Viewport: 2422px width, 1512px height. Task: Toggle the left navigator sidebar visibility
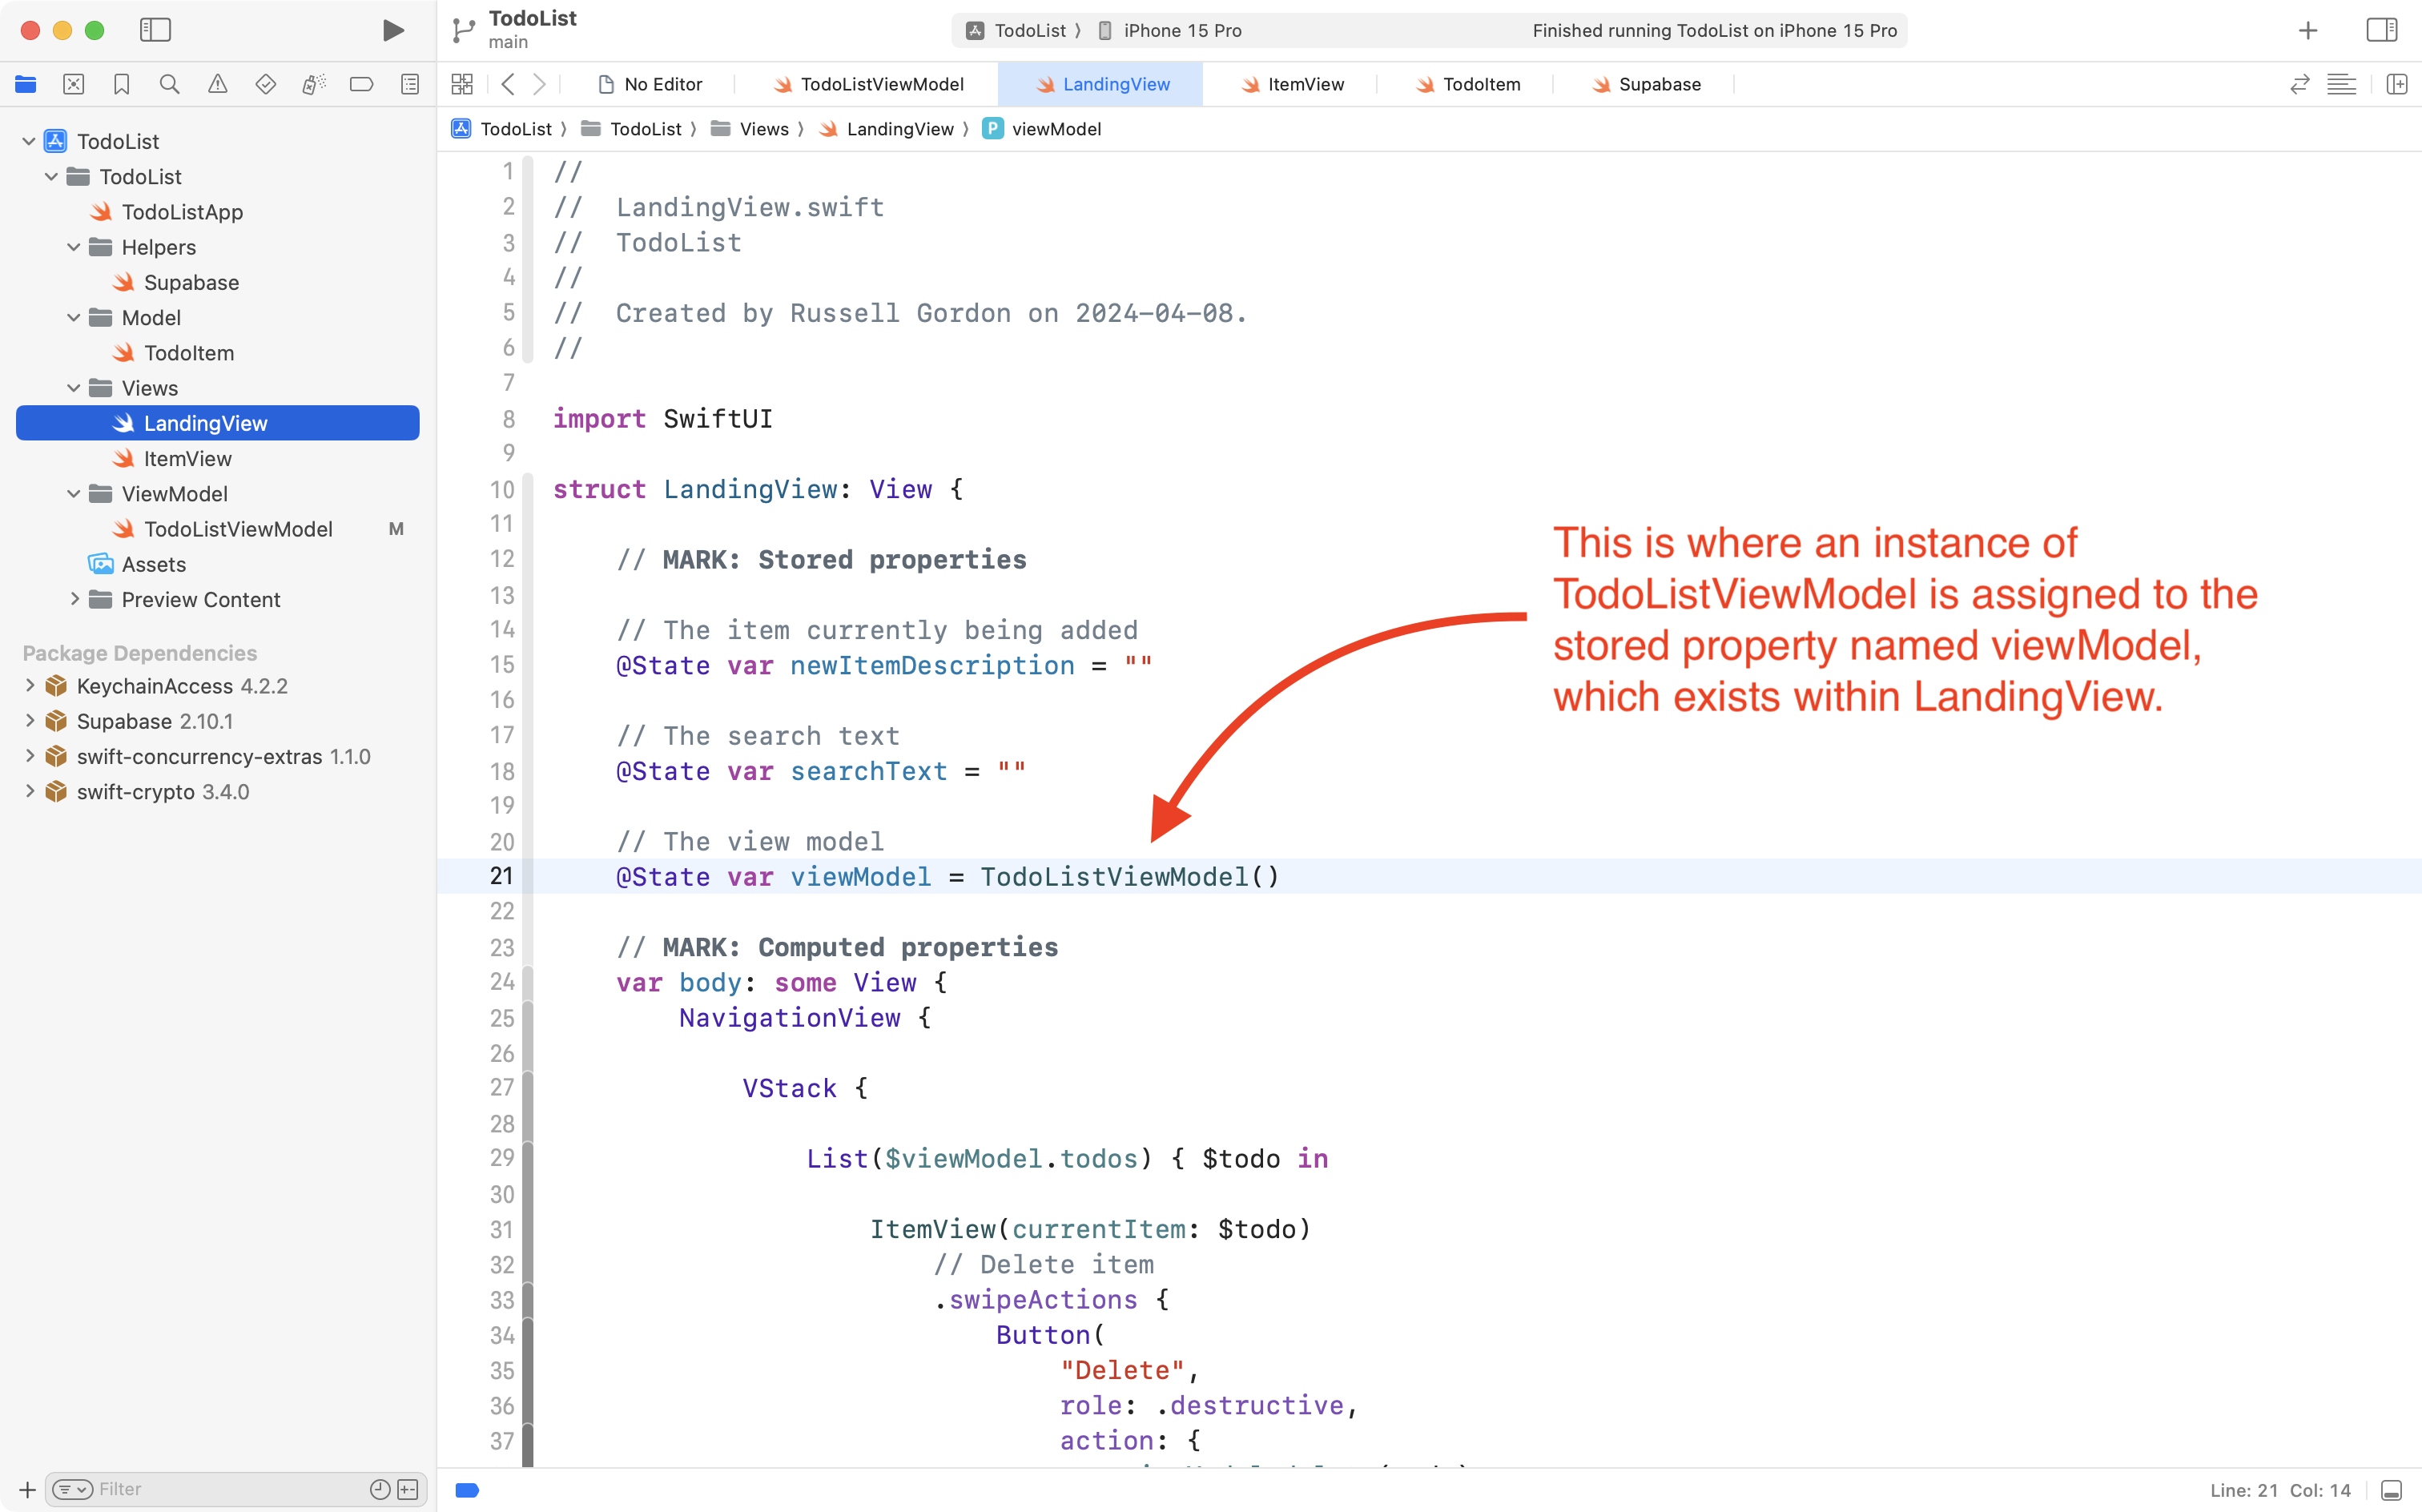156,30
